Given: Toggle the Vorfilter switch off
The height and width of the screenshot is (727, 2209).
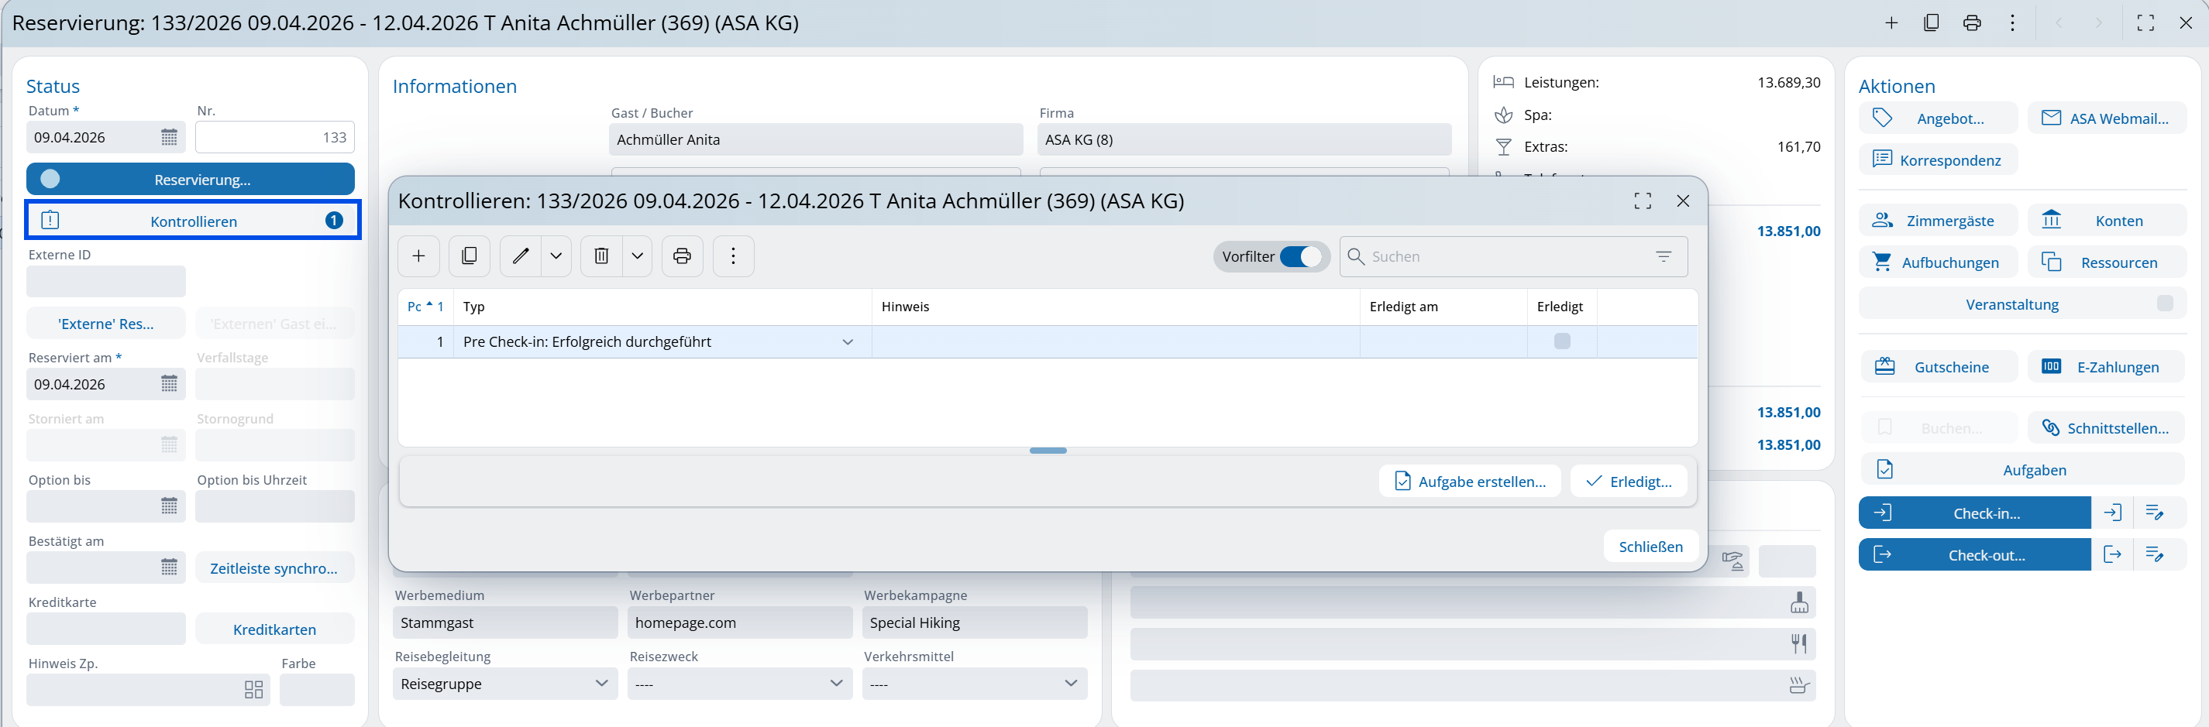Looking at the screenshot, I should tap(1300, 256).
